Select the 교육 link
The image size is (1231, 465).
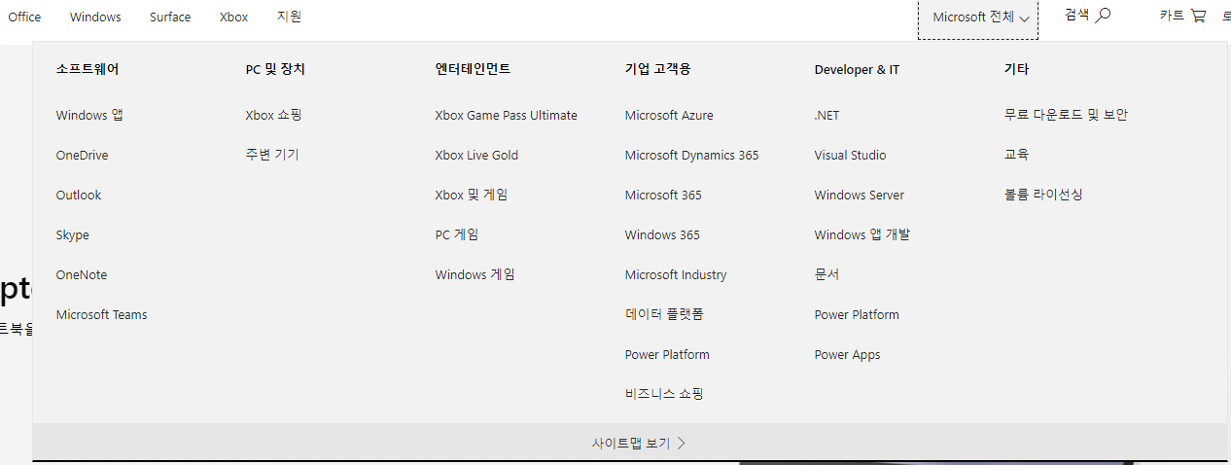coord(1016,155)
